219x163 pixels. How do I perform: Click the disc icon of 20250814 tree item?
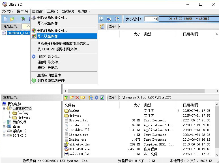pos(4,33)
